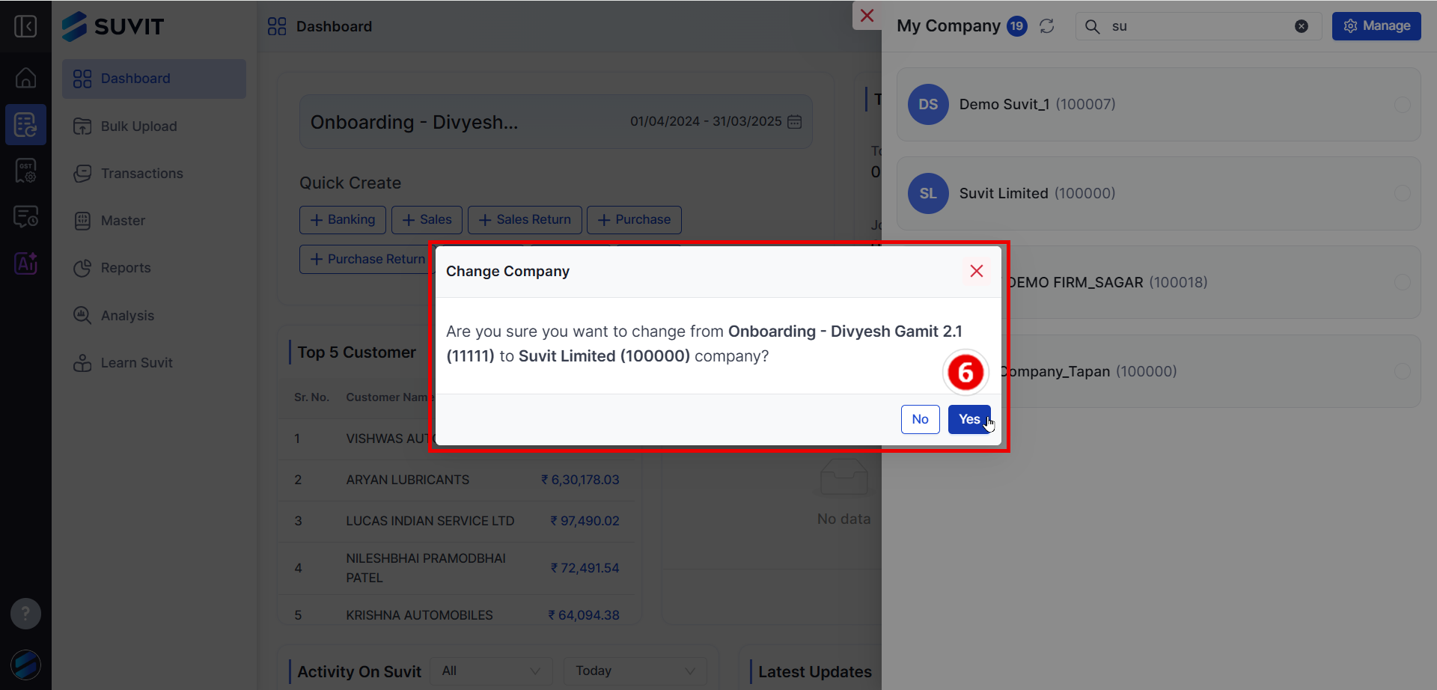The image size is (1437, 690).
Task: Click the Dashboard title in the top header
Action: [x=334, y=26]
